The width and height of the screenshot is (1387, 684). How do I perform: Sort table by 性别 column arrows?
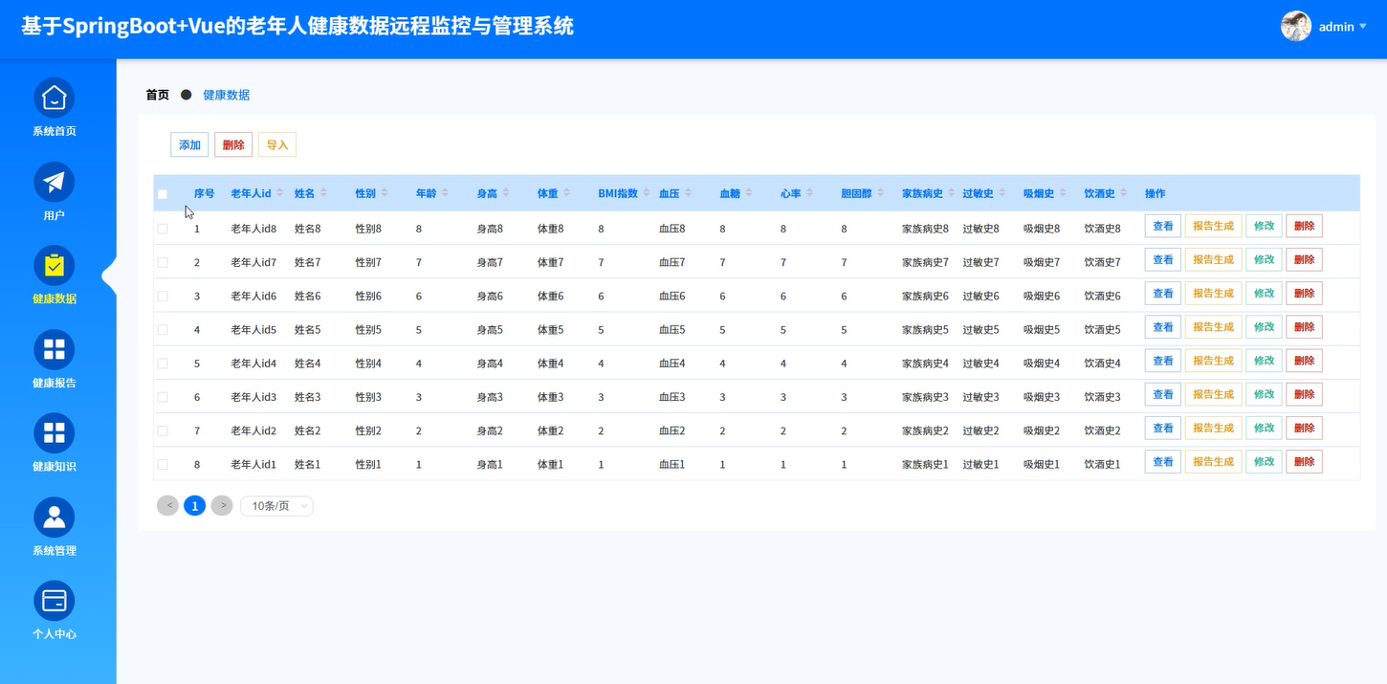point(384,193)
